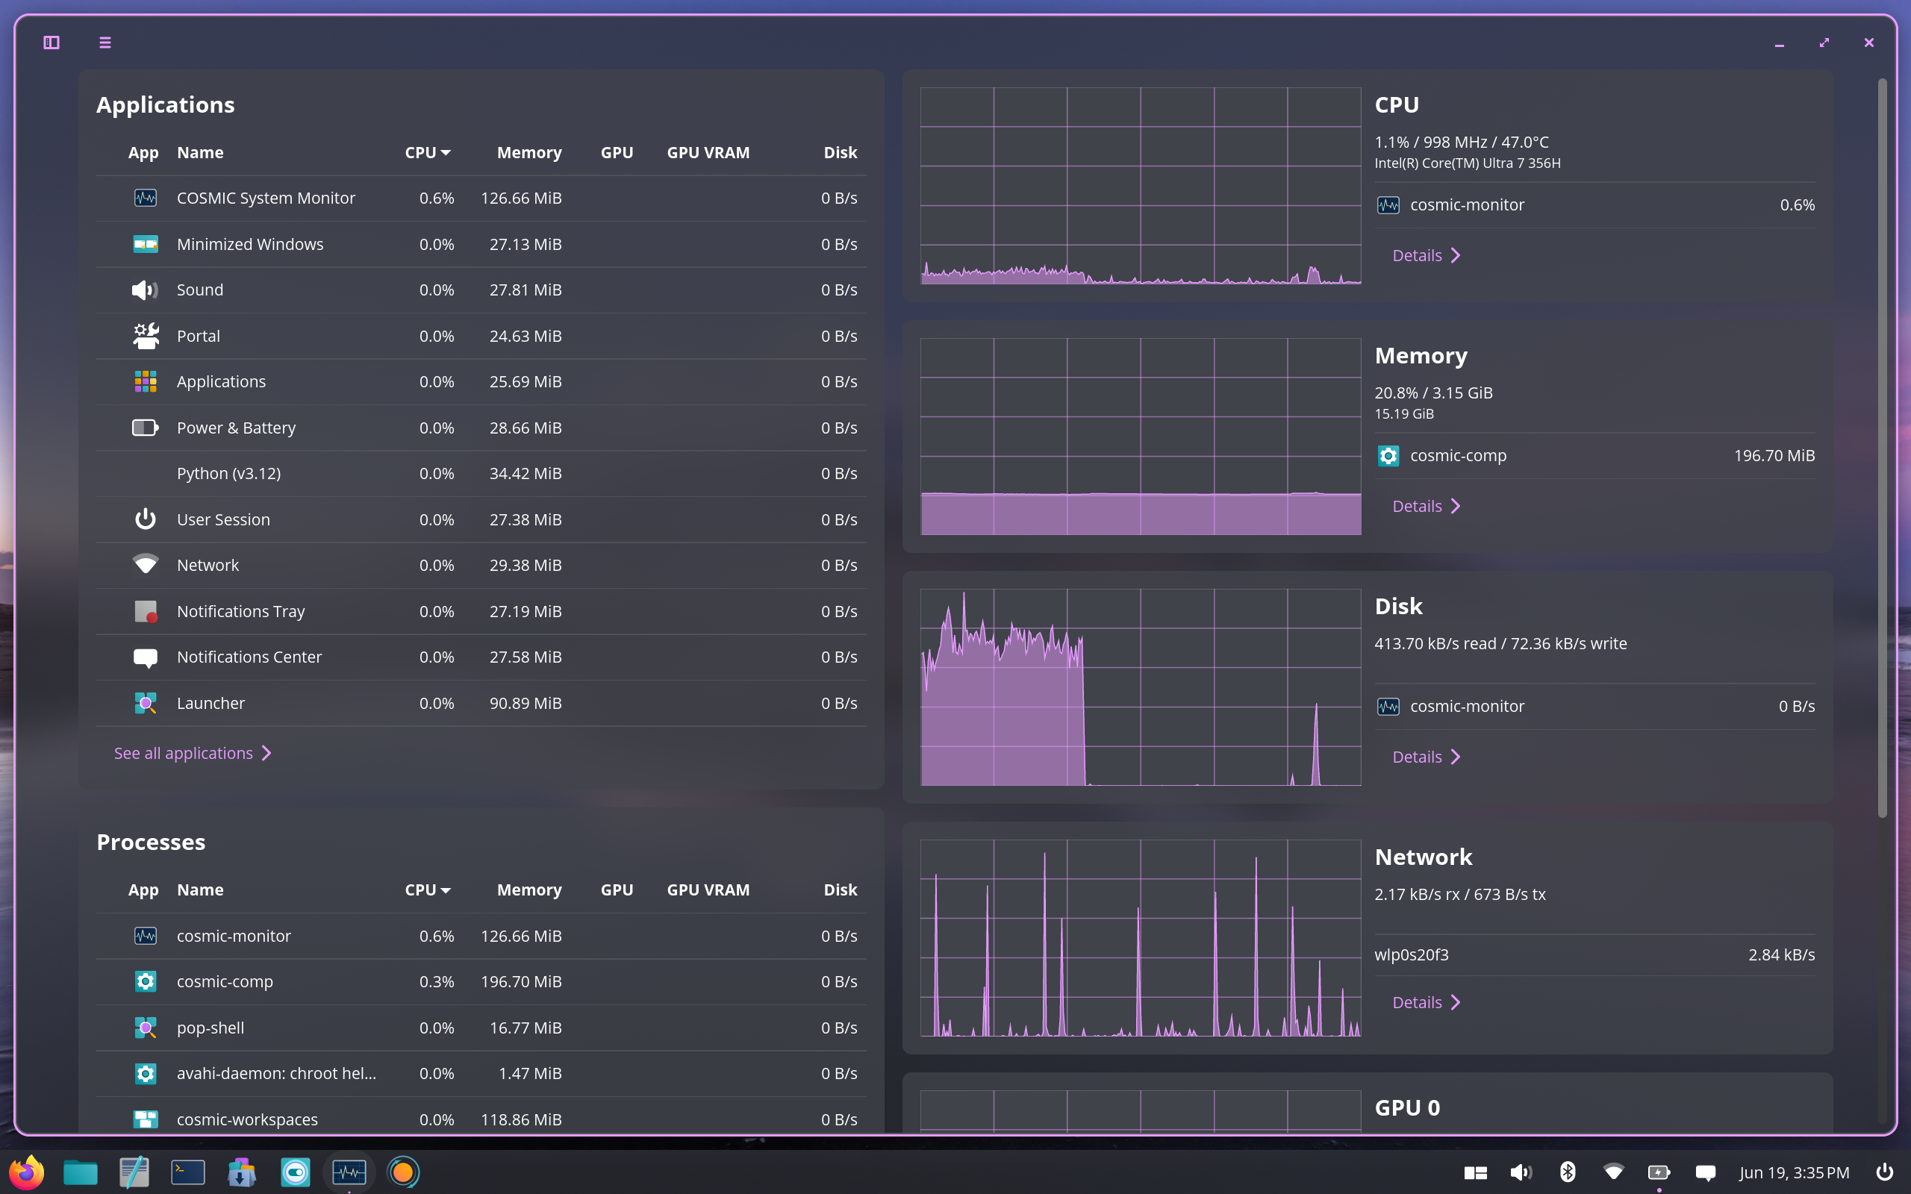Sort Applications by Memory column
1911x1194 pixels.
pos(529,152)
